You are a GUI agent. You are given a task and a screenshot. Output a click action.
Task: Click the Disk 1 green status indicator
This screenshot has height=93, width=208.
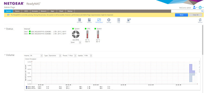click(30, 31)
